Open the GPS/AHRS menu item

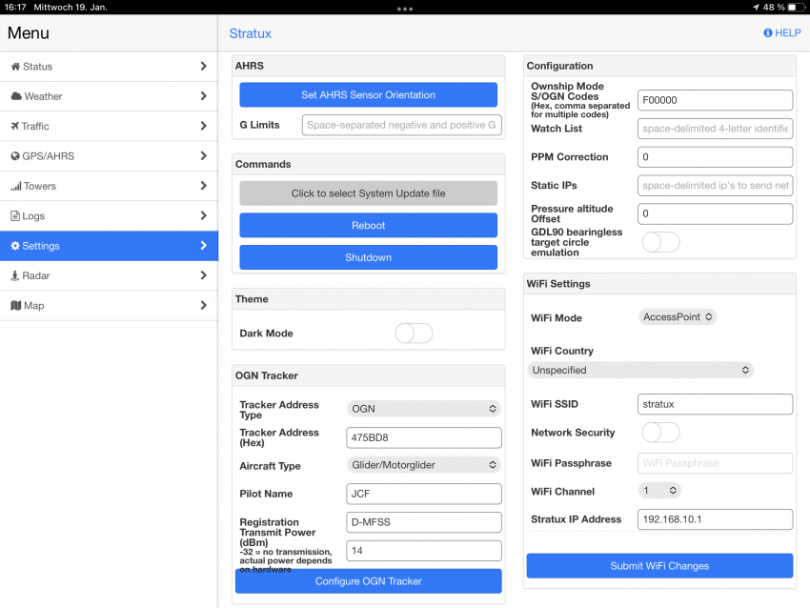[109, 156]
